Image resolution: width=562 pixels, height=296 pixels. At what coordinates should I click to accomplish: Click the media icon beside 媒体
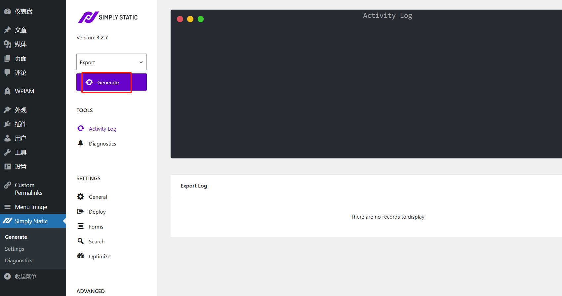tap(7, 44)
